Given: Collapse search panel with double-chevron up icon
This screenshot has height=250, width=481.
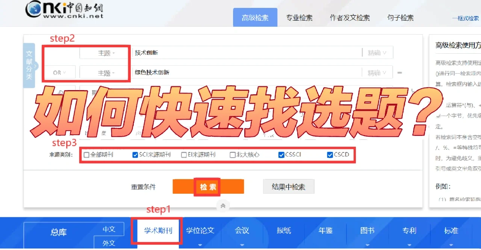Looking at the screenshot, I should (223, 205).
